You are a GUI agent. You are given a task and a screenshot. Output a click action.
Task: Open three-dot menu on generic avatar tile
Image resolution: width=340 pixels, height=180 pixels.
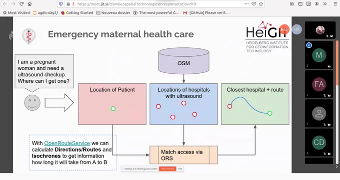[307, 124]
